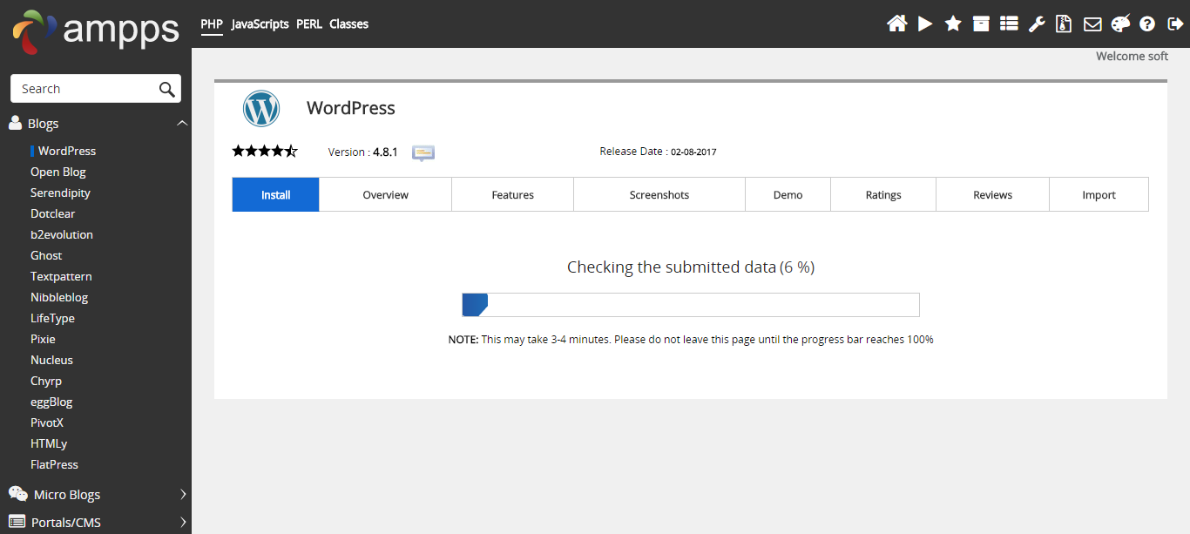Screen dimensions: 1190x534
Task: Open the paint palette themes icon
Action: click(1120, 24)
